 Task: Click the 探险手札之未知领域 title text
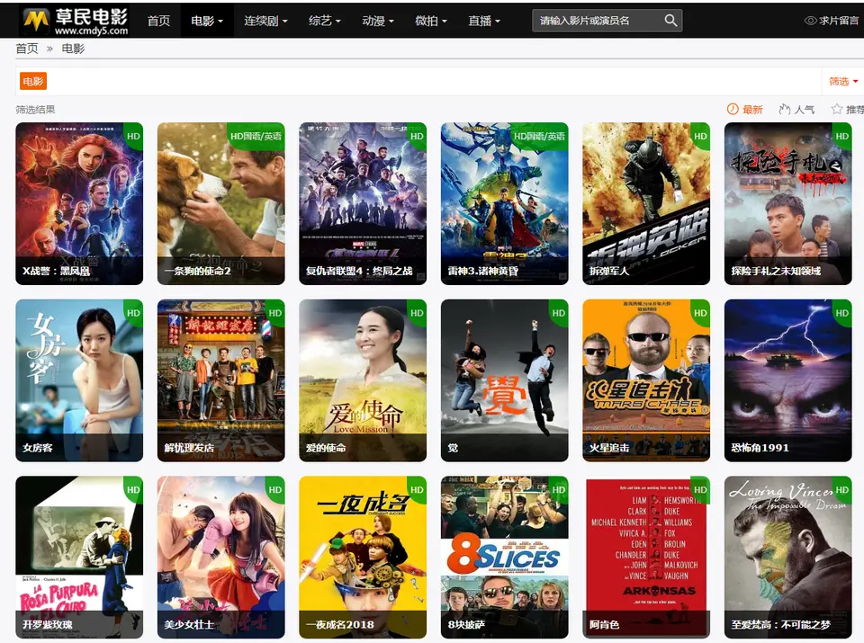(776, 271)
